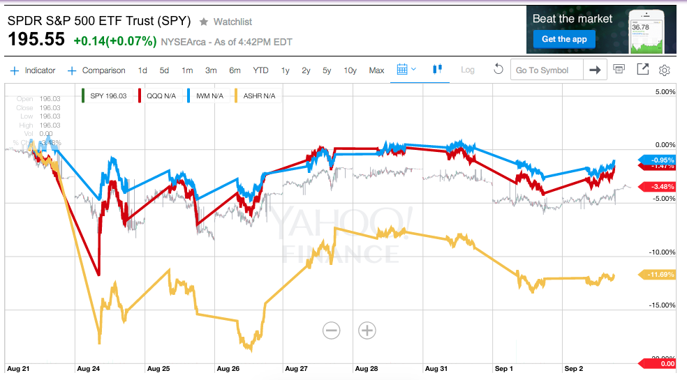Click the SPDR S&P 500 ETF Trust title
687x380 pixels.
99,21
